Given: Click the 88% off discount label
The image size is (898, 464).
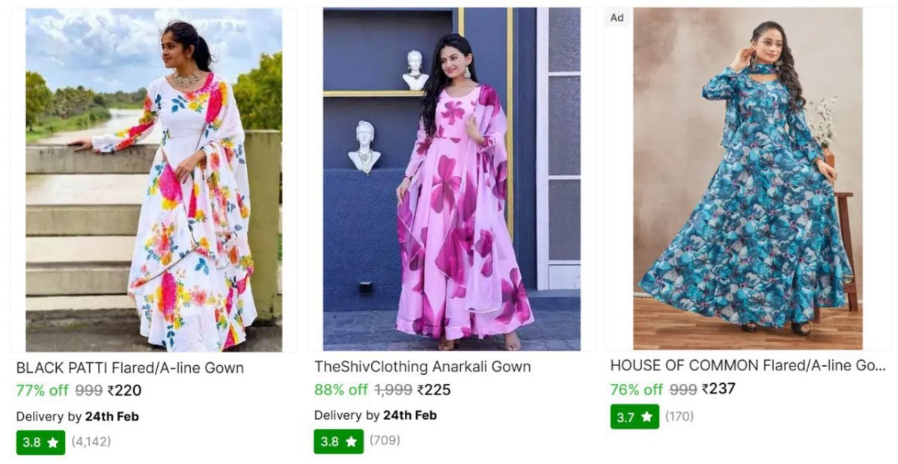Looking at the screenshot, I should [x=340, y=390].
